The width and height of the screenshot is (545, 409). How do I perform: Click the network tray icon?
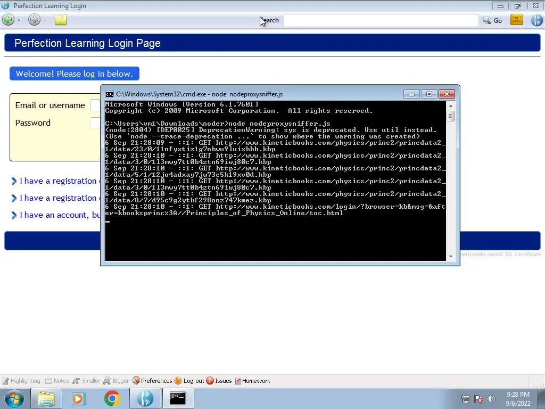pos(465,399)
